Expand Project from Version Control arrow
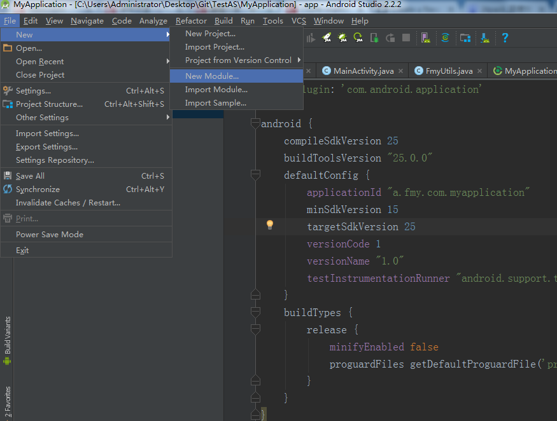 click(x=299, y=60)
